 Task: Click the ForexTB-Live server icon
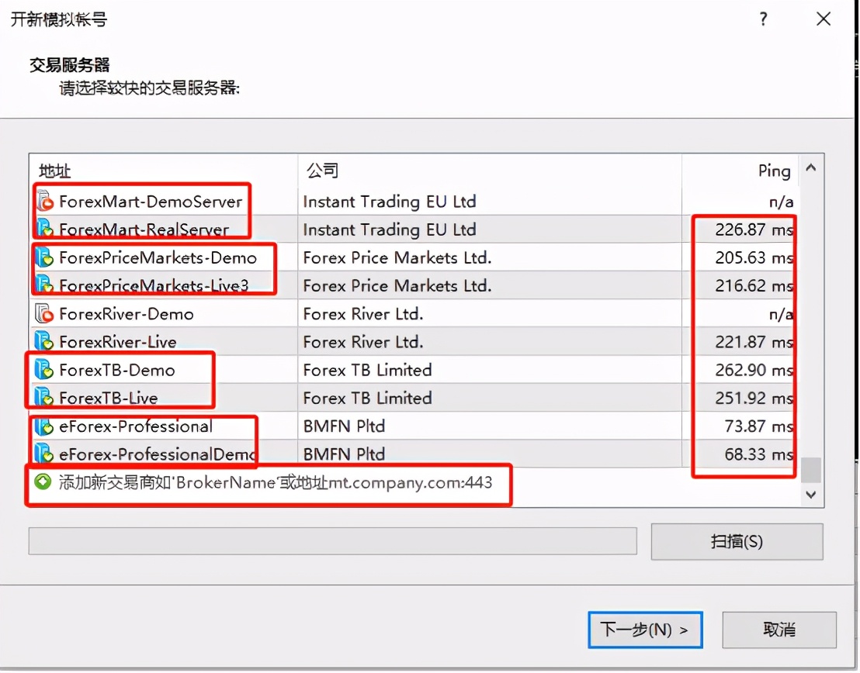pyautogui.click(x=44, y=397)
